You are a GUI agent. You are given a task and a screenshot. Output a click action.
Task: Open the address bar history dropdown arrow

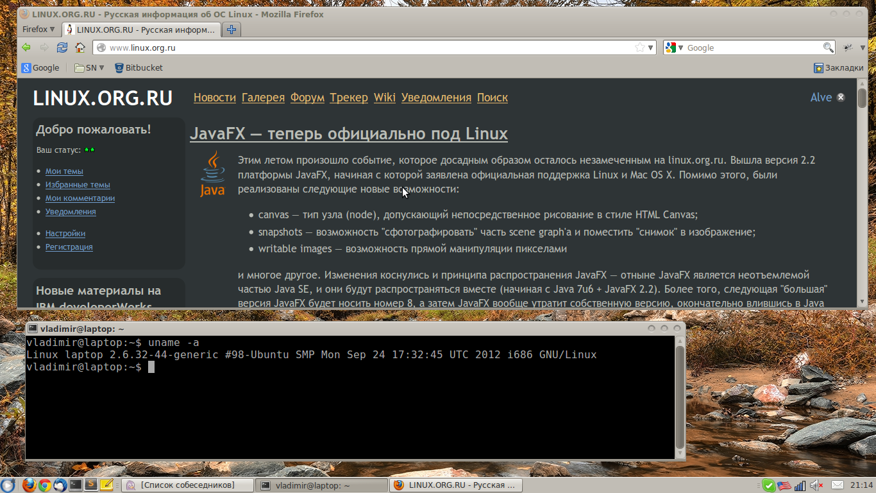click(650, 48)
